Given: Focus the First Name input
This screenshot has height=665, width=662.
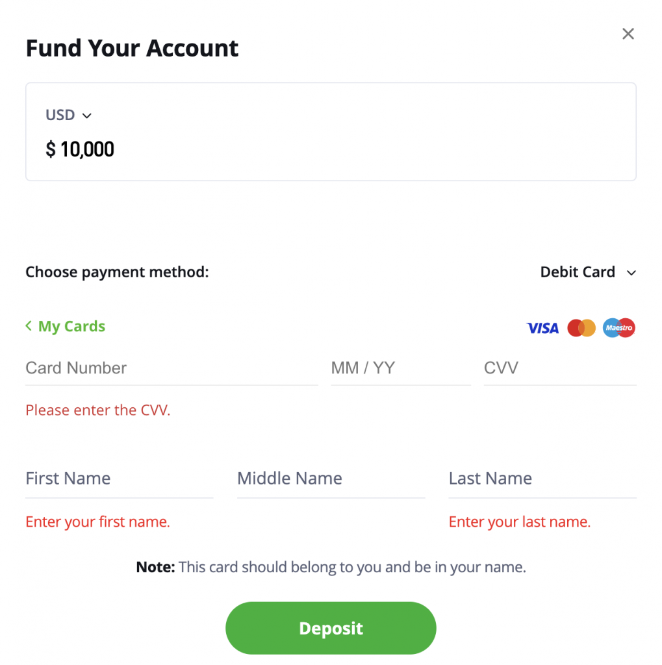Looking at the screenshot, I should 119,479.
